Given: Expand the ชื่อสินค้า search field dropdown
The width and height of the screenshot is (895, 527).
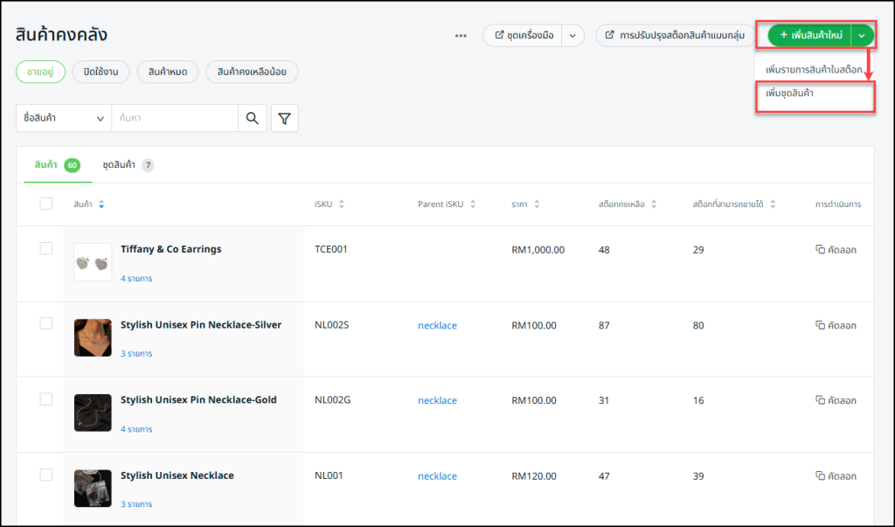Looking at the screenshot, I should pos(64,118).
